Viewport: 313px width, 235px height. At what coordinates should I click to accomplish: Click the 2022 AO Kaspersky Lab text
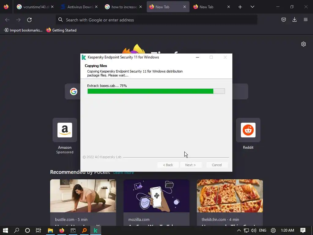(102, 157)
